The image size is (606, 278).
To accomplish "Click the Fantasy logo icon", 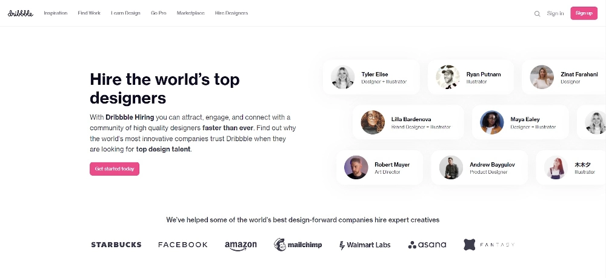I will coord(469,245).
